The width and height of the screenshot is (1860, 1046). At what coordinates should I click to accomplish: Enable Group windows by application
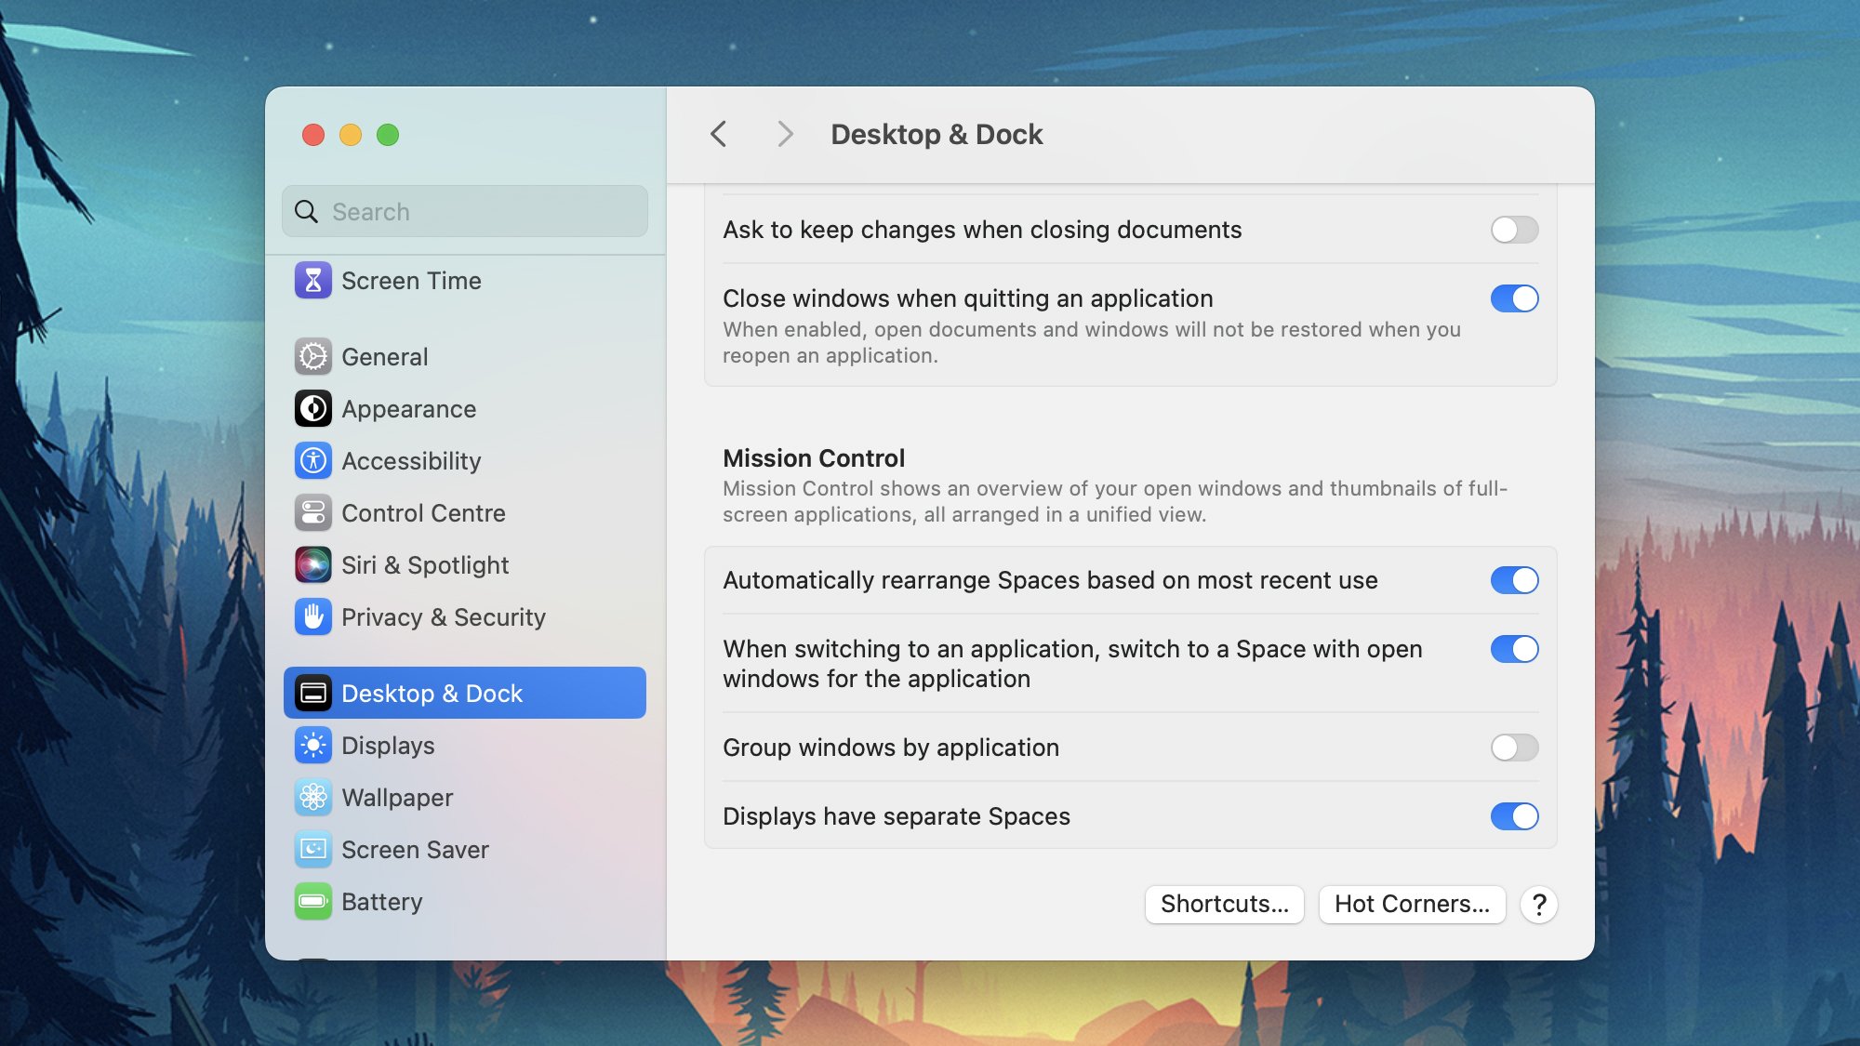click(1513, 747)
